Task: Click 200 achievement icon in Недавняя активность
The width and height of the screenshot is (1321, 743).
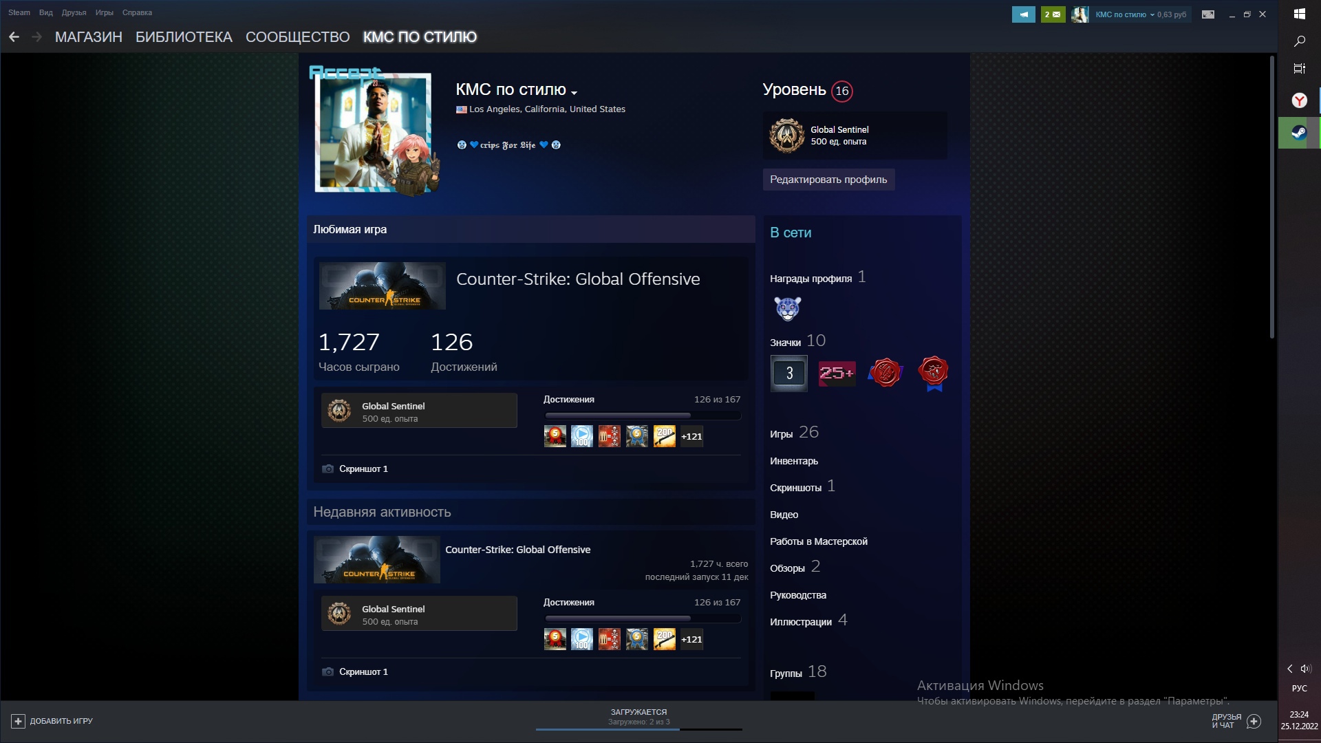Action: (x=665, y=639)
